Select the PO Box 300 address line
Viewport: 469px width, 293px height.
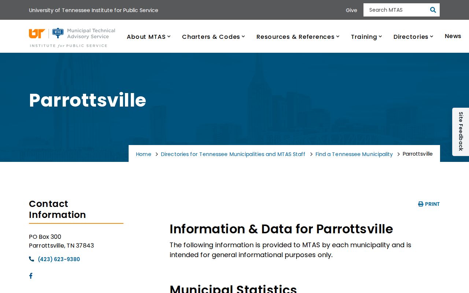pyautogui.click(x=45, y=237)
